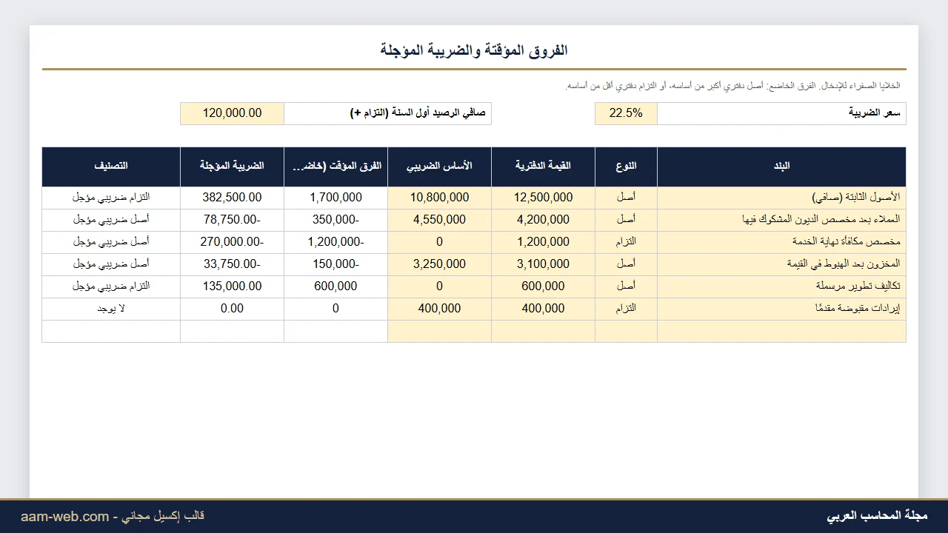Select the type cell in the مخصص مكافأة نهاية الخدمة row
948x533 pixels.
pos(626,242)
